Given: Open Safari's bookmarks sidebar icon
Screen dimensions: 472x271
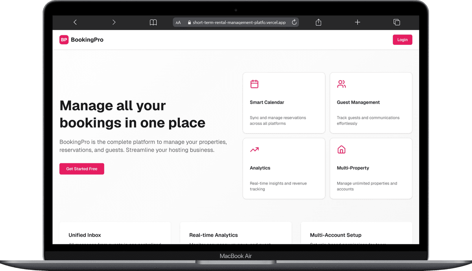Looking at the screenshot, I should [153, 22].
